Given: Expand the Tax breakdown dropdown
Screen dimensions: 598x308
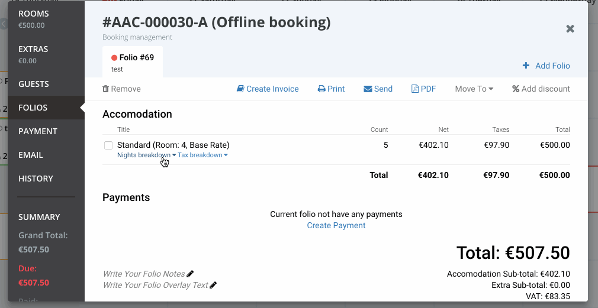Looking at the screenshot, I should tap(202, 155).
